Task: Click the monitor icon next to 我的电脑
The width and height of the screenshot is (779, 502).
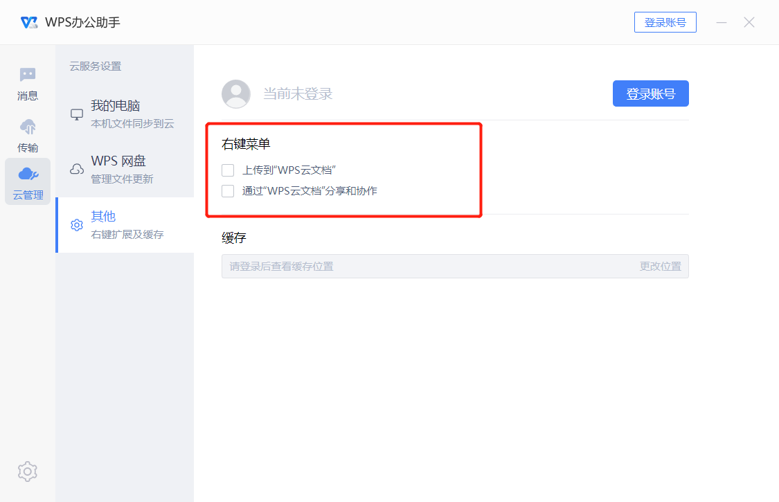Action: [77, 114]
